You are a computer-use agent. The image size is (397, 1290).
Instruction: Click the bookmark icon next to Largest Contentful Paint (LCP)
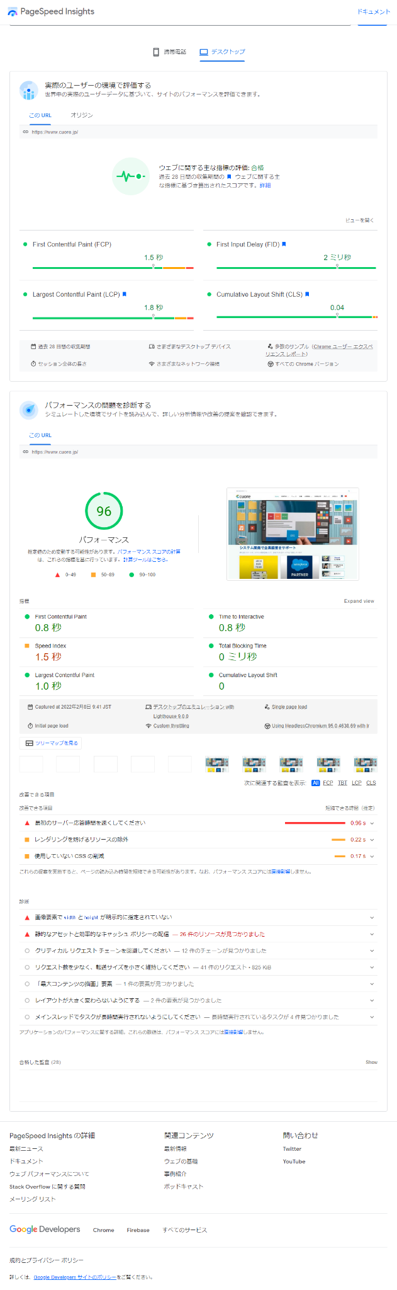pyautogui.click(x=125, y=294)
